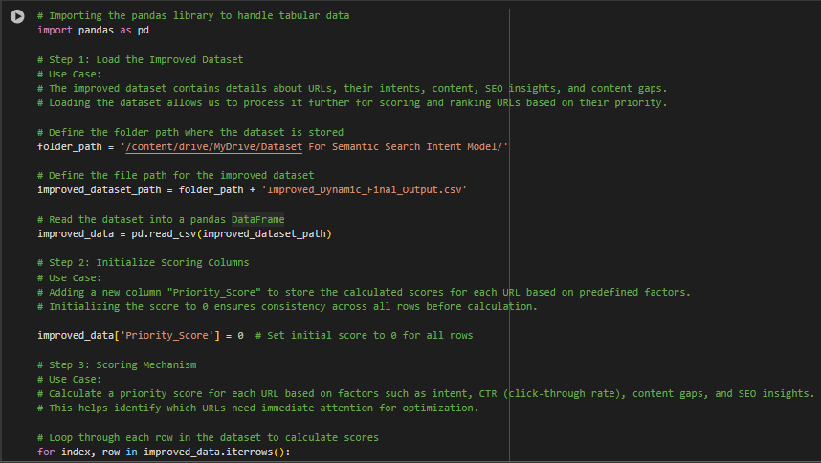This screenshot has width=821, height=463.
Task: Click comment 'Loop through each row in the dataset'
Action: point(208,437)
